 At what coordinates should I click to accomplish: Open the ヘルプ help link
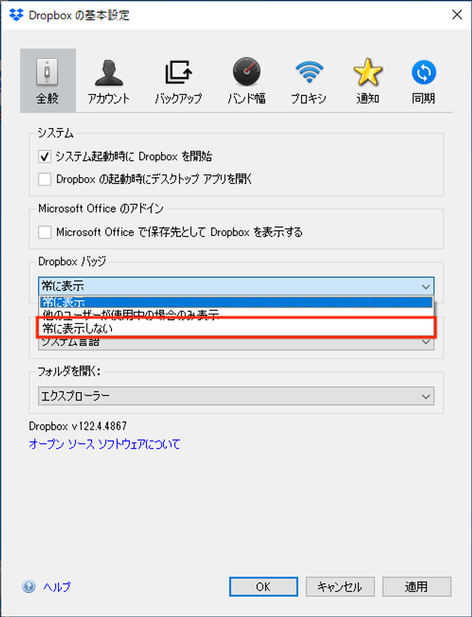(57, 587)
